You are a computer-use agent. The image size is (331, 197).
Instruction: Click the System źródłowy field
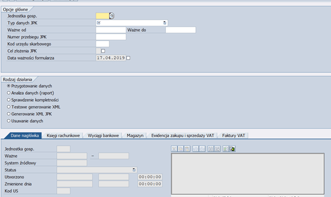click(72, 163)
